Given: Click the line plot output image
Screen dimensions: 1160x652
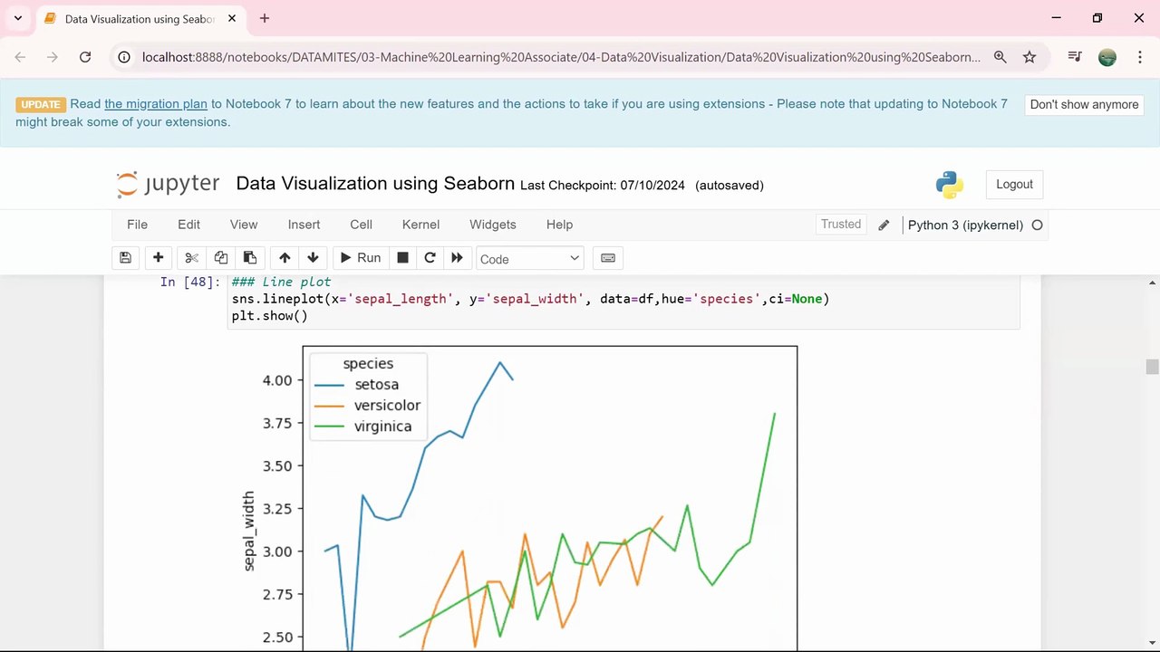Looking at the screenshot, I should 519,497.
